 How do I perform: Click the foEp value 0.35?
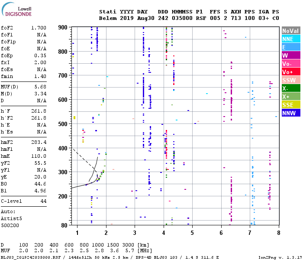[40, 56]
